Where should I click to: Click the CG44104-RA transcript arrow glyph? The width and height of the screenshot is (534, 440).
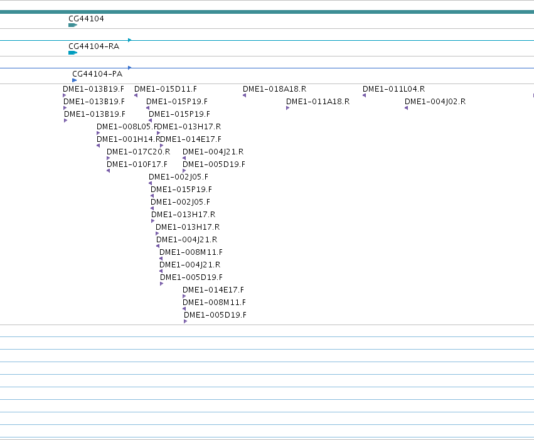click(x=73, y=53)
